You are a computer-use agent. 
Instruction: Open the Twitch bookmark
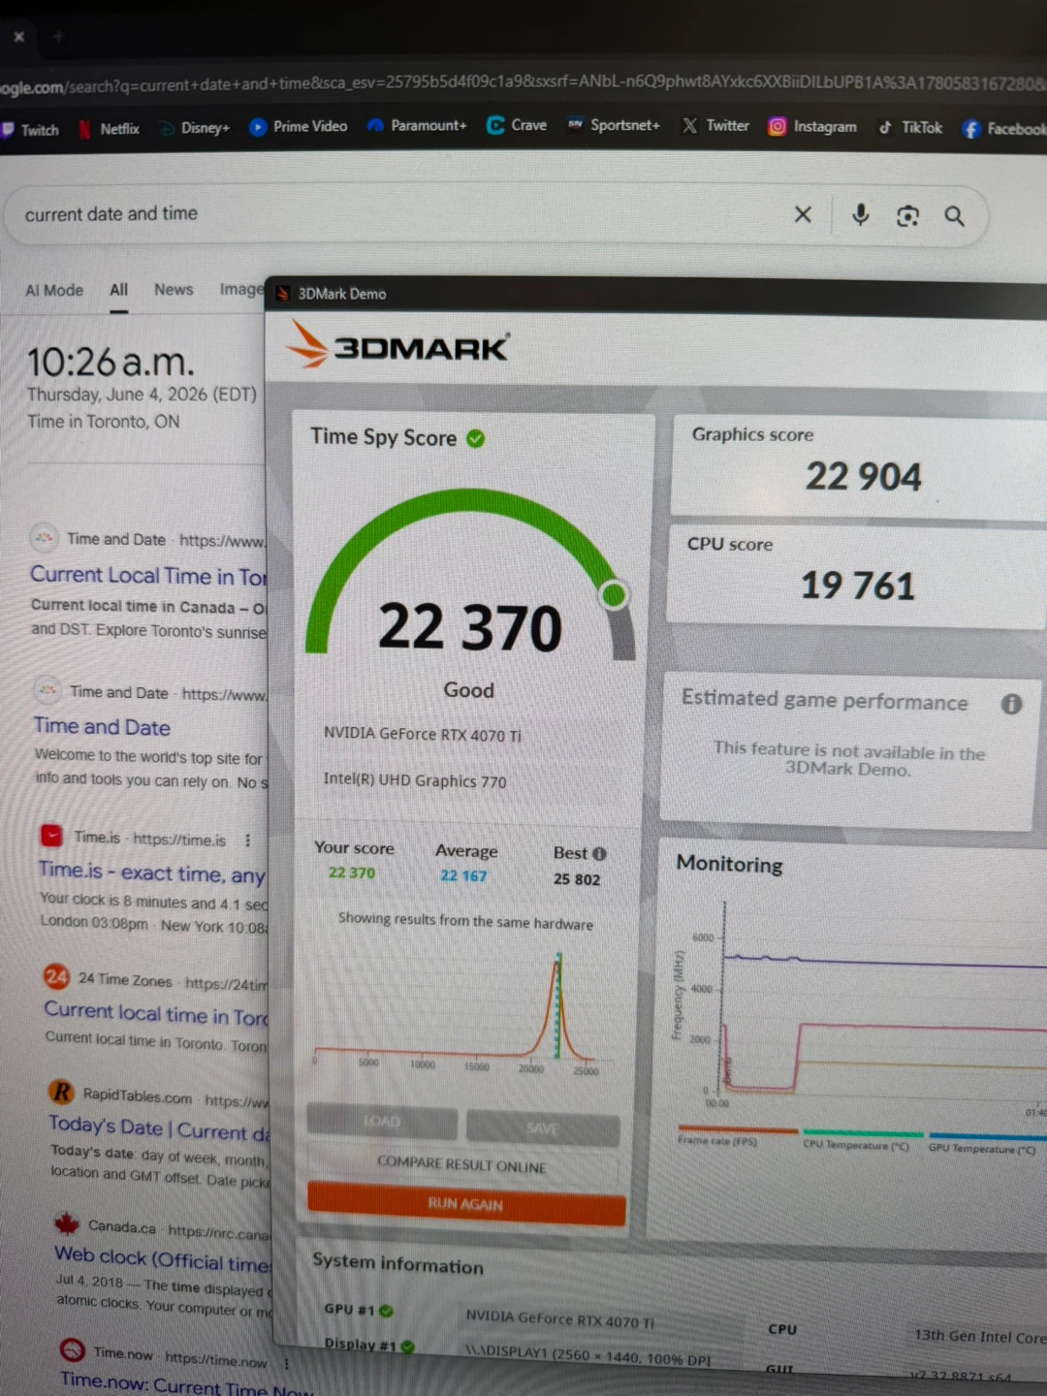coord(30,129)
